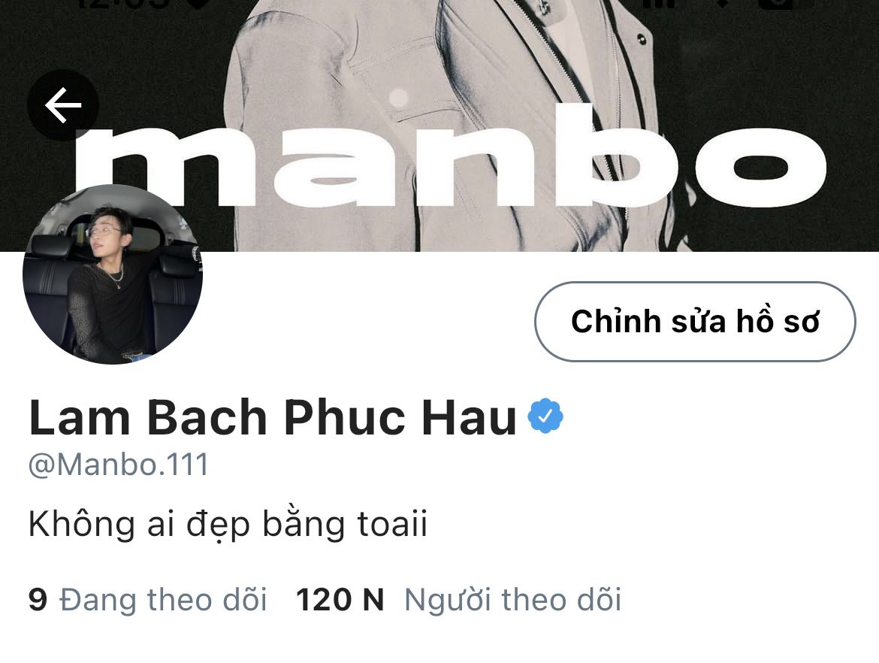Select the display name Lam Bach Phuc Hau
The height and width of the screenshot is (663, 879).
[x=273, y=416]
